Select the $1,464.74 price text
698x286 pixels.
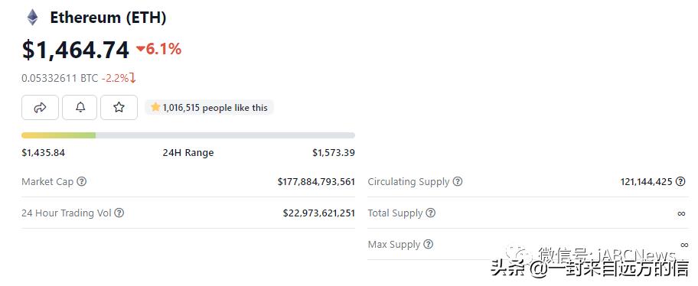76,50
